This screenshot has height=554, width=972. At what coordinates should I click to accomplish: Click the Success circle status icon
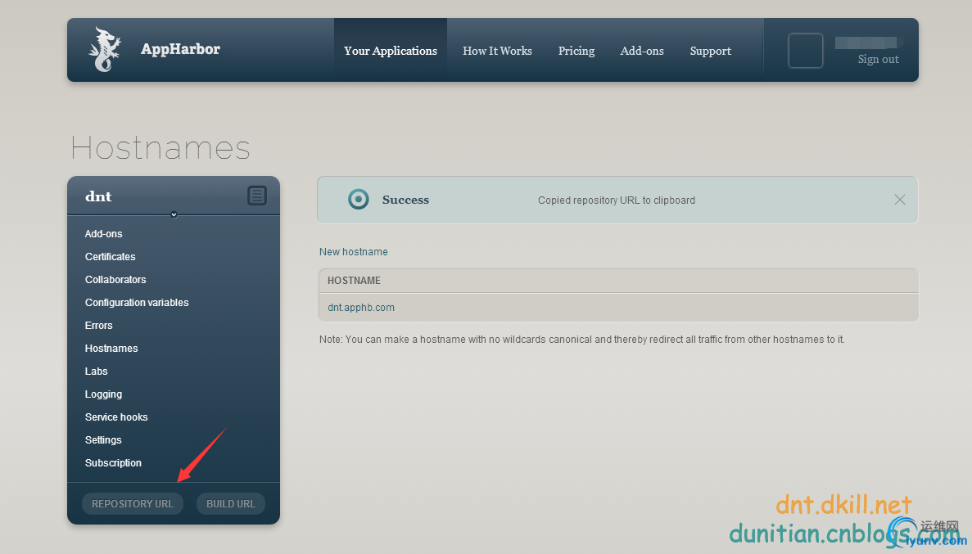[x=359, y=200]
